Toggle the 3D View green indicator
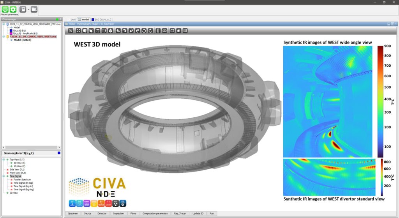The width and height of the screenshot is (399, 218). coord(7,193)
